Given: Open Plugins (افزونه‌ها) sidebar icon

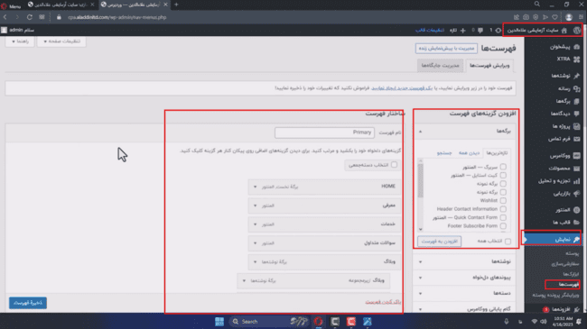Looking at the screenshot, I should (x=576, y=309).
